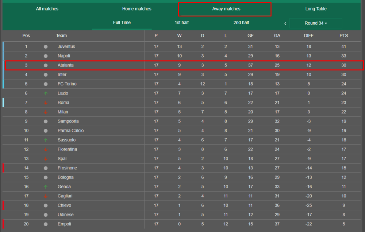Click the red down arrow beside Fiorentina
Screen dimensions: 365x232
pos(46,149)
